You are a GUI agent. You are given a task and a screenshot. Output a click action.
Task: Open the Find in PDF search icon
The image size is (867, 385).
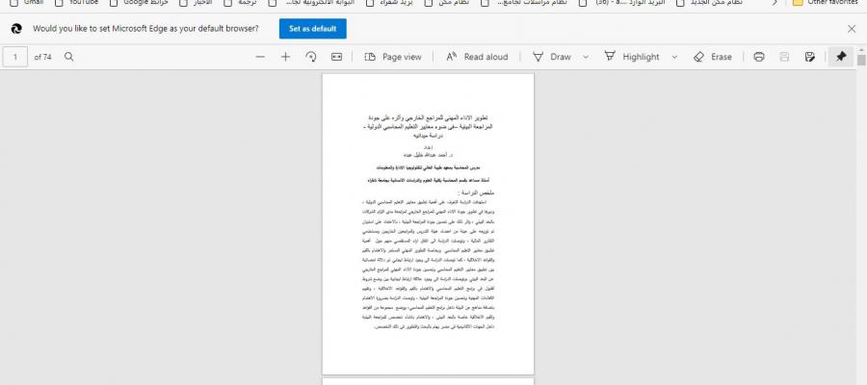68,57
